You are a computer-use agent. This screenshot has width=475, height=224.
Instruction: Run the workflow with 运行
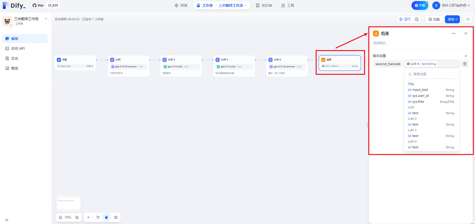pos(404,19)
